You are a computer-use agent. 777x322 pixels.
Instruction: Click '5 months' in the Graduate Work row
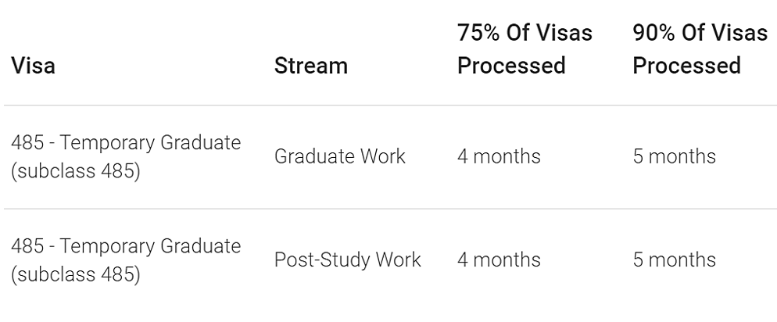point(674,156)
